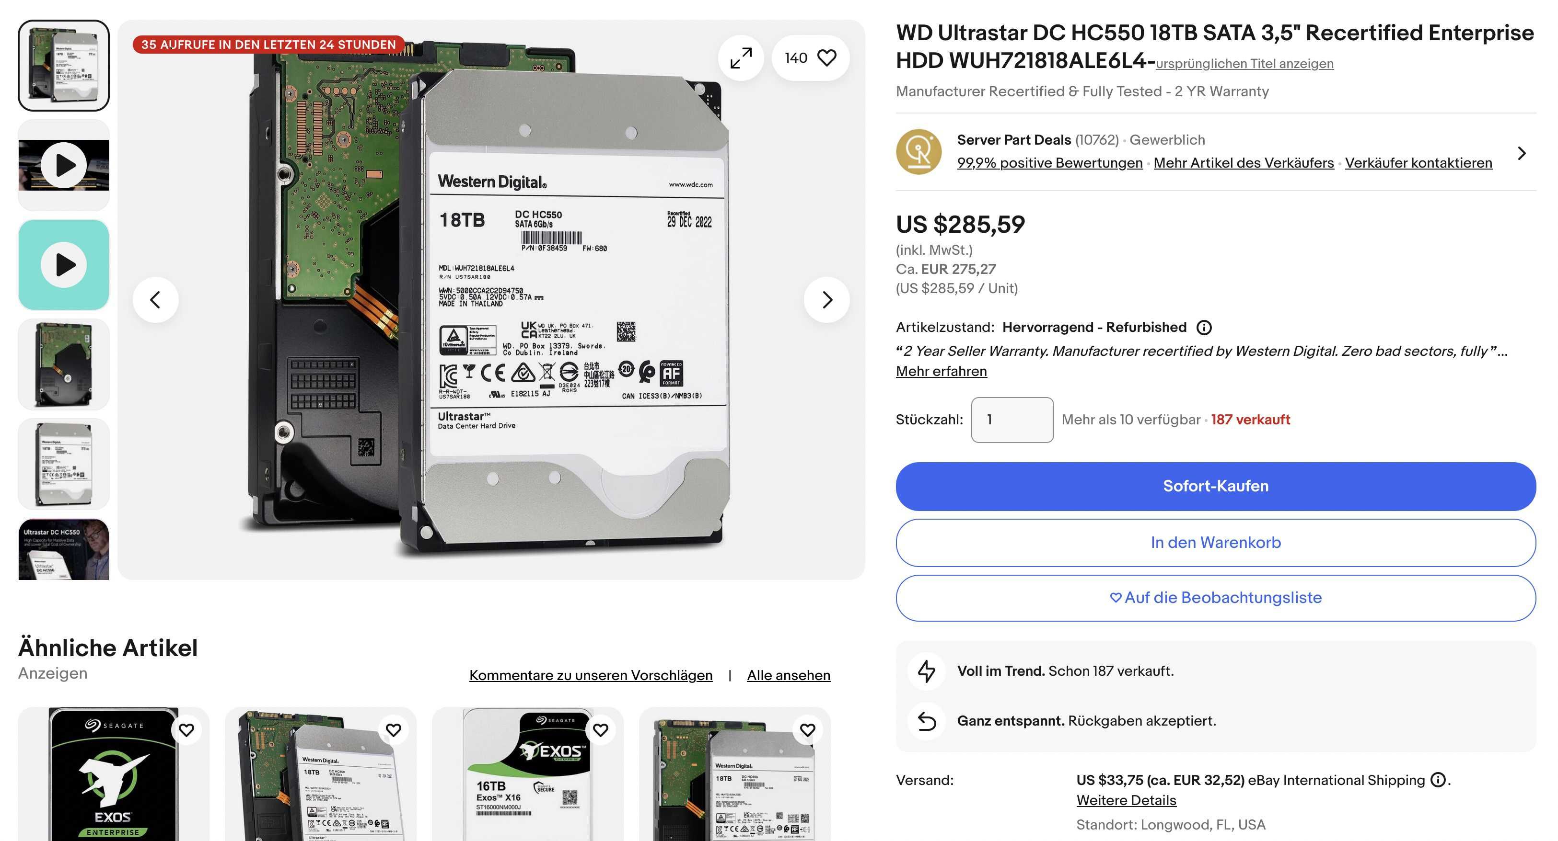Select first thumbnail showing two drives

pos(63,65)
